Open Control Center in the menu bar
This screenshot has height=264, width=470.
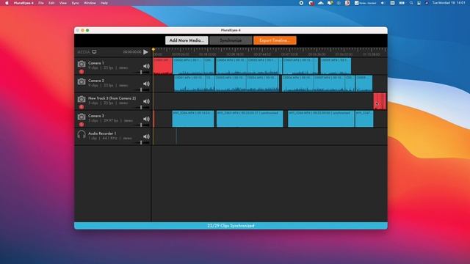419,3
